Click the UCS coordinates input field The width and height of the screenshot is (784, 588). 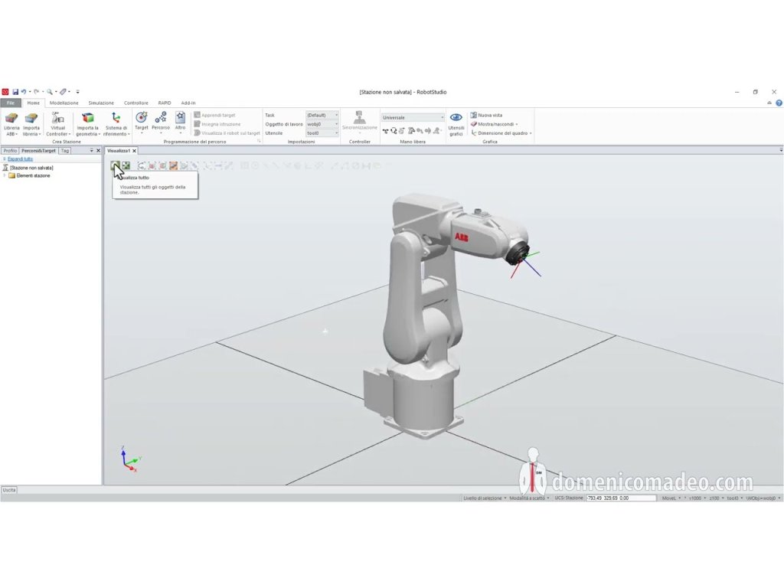pos(620,498)
